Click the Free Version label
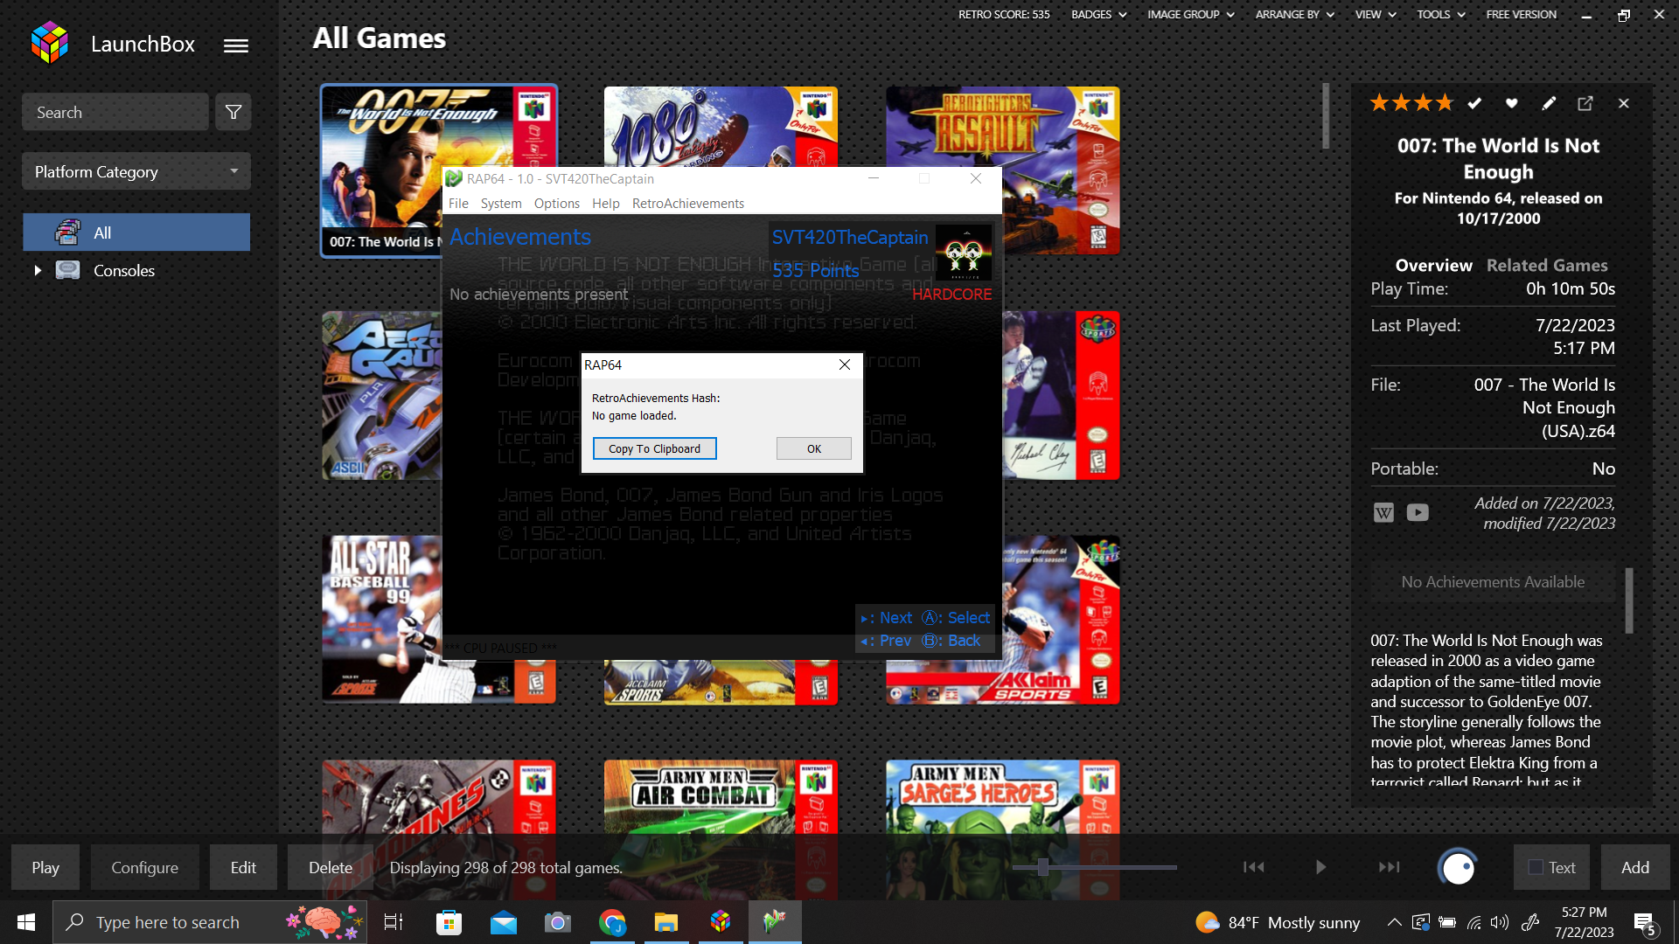Viewport: 1679px width, 944px height. click(1521, 14)
